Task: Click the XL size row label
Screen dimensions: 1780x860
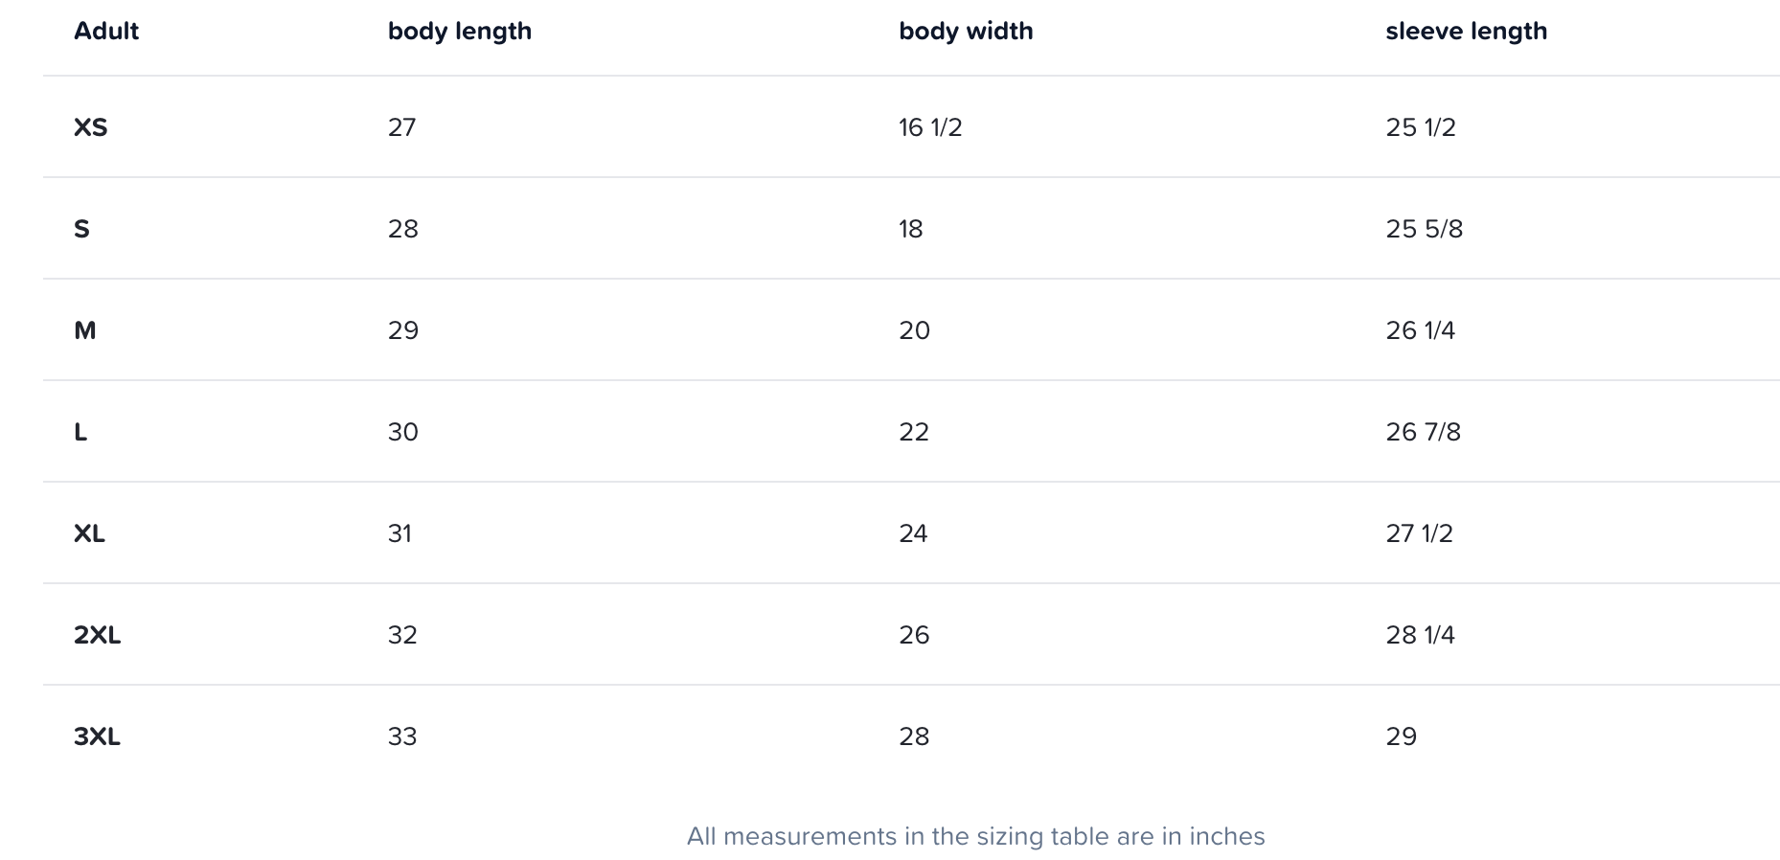Action: (x=90, y=533)
